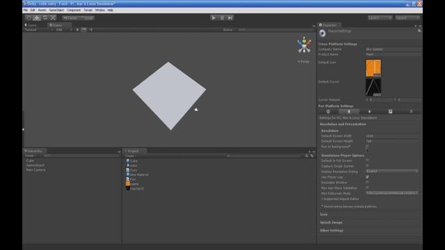The width and height of the screenshot is (445, 250).
Task: Toggle the Local coordinate button
Action: 87,18
